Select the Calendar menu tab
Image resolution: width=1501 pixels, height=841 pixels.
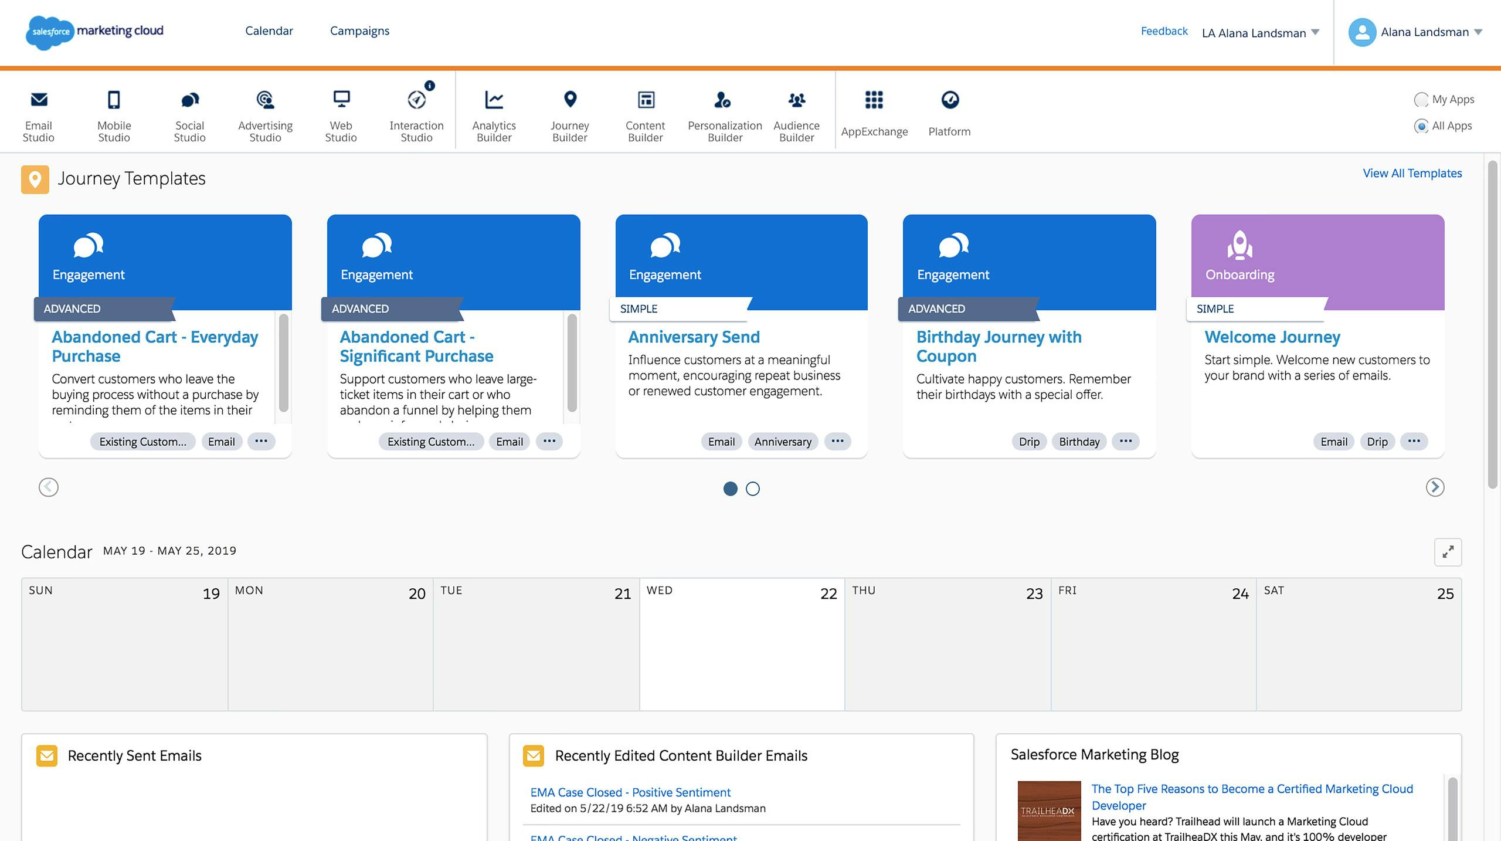click(268, 30)
